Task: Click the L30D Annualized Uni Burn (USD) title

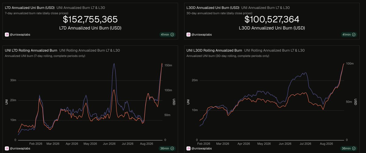Action: [x=213, y=7]
